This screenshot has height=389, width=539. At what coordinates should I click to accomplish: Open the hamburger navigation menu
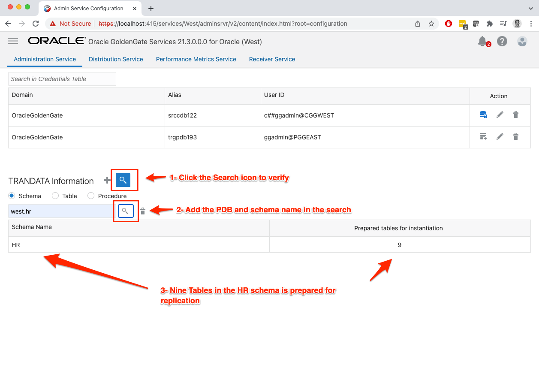click(13, 41)
